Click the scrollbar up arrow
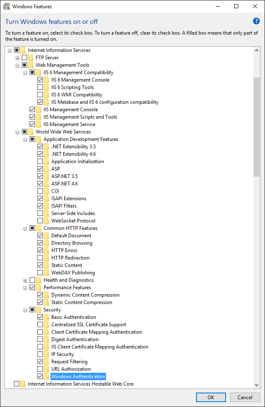 point(256,50)
